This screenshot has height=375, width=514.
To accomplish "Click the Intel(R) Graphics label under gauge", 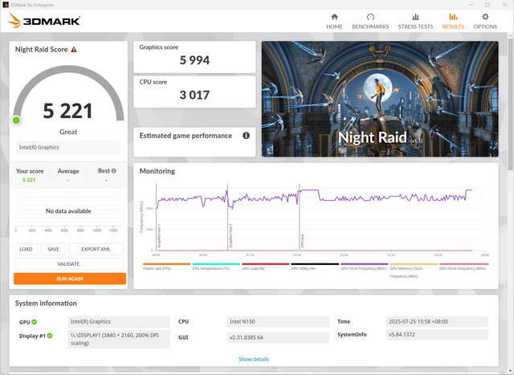I will pyautogui.click(x=68, y=148).
